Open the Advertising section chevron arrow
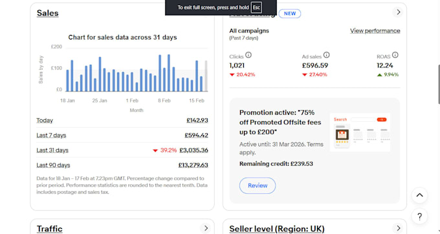 (398, 12)
